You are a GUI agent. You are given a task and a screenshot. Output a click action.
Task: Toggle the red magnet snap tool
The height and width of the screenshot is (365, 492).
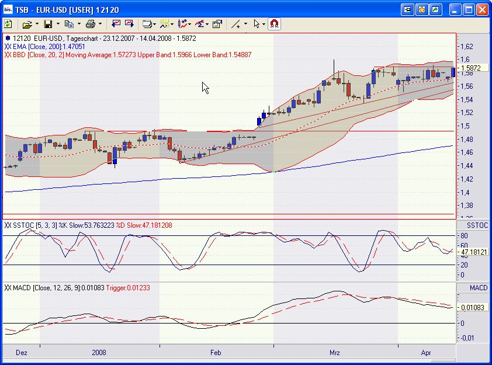click(274, 24)
